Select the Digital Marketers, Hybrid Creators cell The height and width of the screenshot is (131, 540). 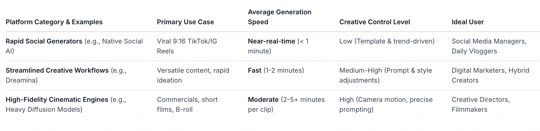490,75
